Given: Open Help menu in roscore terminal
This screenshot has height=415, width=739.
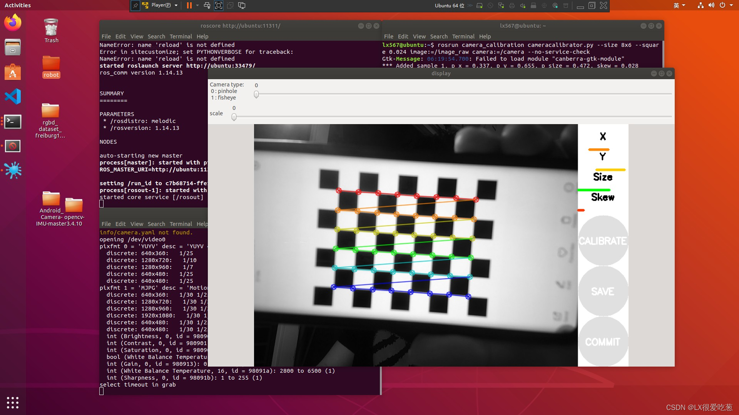Looking at the screenshot, I should tap(202, 37).
